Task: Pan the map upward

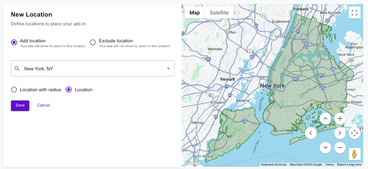Action: (x=325, y=119)
